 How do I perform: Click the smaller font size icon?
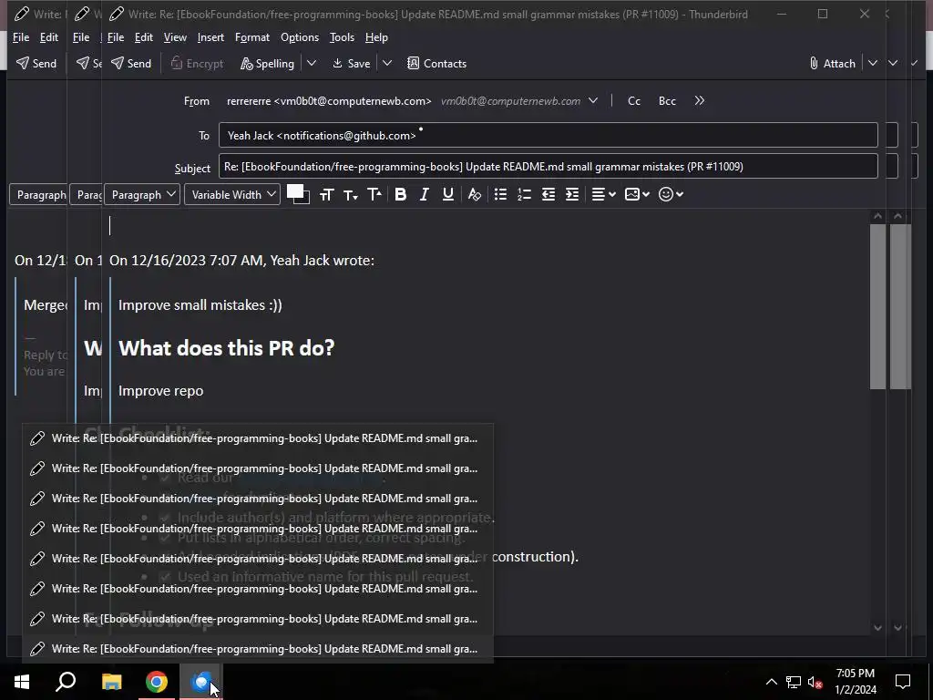pos(351,195)
